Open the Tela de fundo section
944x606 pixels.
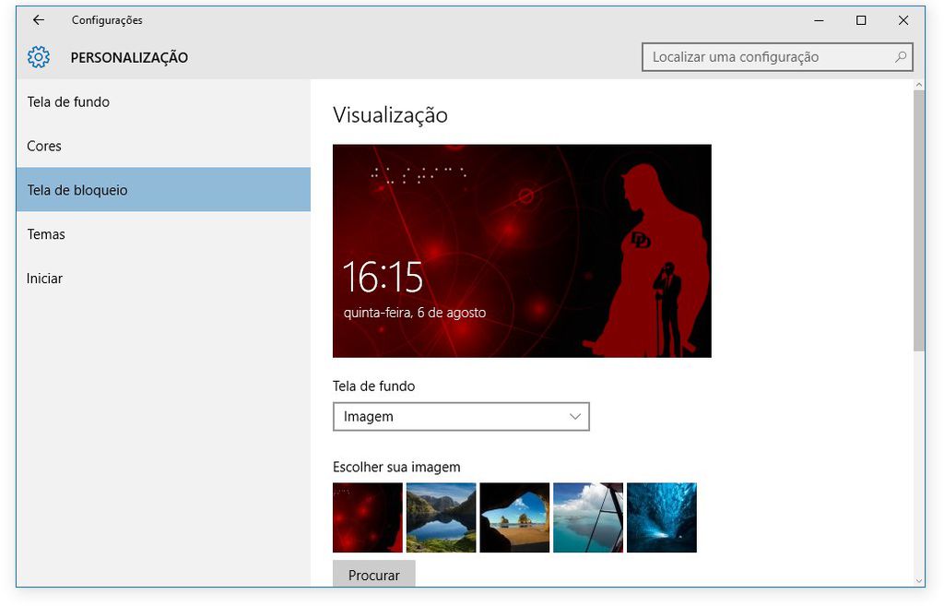(x=163, y=101)
